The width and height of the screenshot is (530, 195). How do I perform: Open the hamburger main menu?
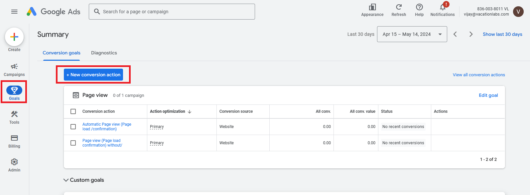click(14, 12)
